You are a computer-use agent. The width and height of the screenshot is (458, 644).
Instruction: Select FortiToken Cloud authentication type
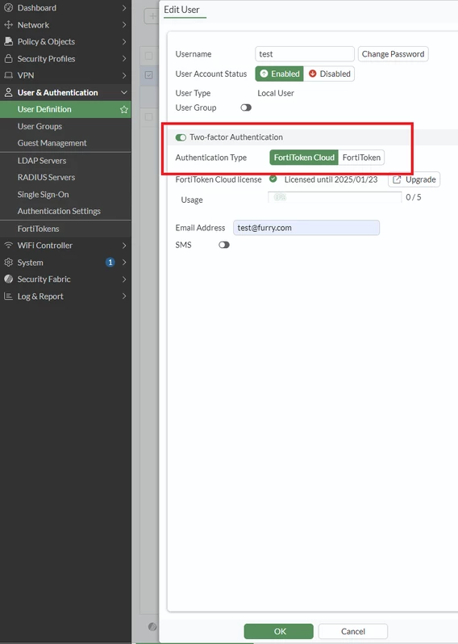click(x=304, y=158)
